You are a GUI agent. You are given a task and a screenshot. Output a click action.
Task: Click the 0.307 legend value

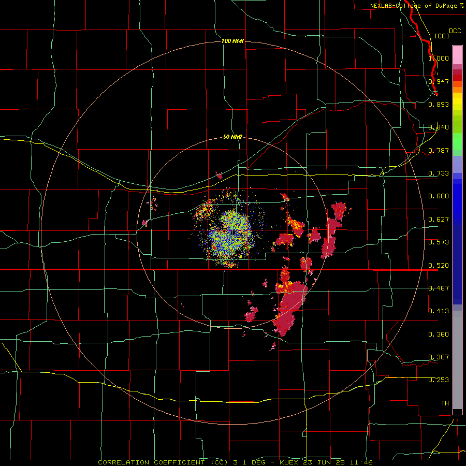(439, 357)
